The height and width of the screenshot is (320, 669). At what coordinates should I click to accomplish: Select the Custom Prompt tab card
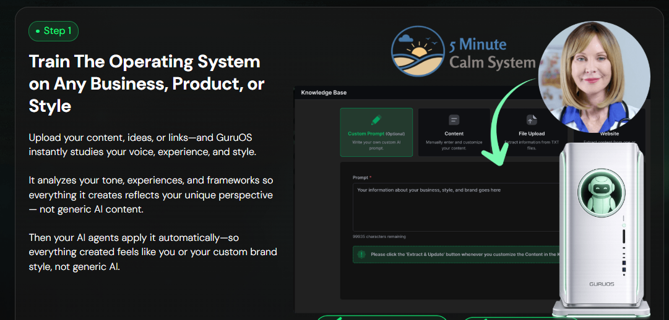[376, 132]
